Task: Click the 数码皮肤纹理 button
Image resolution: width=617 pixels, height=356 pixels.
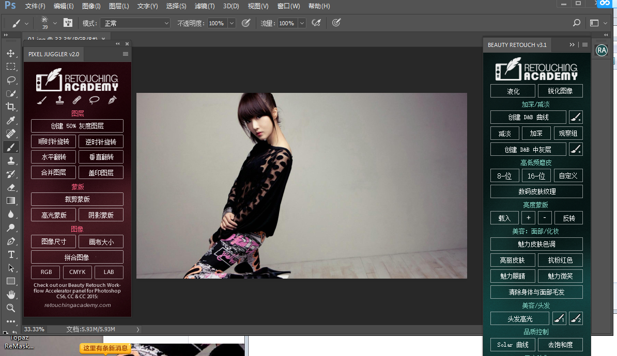Action: coord(536,191)
